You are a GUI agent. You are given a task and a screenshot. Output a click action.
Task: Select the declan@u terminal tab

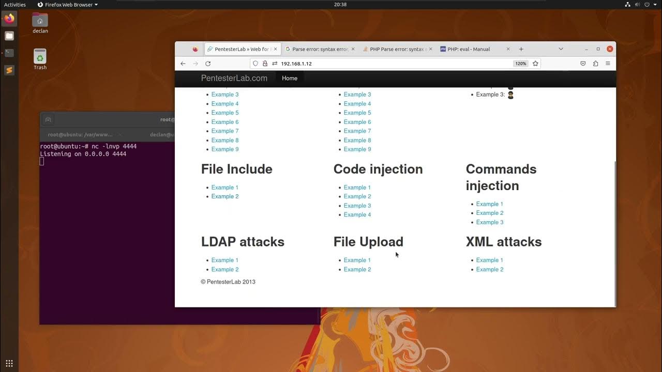(x=162, y=134)
